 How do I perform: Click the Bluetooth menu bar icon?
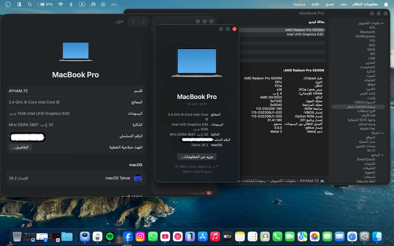click(x=71, y=4)
